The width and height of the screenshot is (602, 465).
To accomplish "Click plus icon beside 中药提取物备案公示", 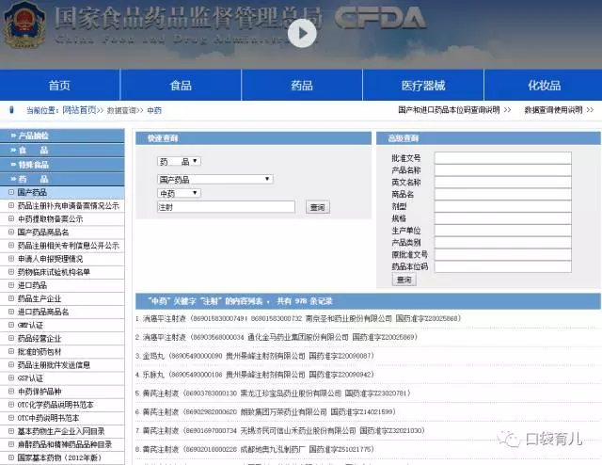I will coord(11,218).
